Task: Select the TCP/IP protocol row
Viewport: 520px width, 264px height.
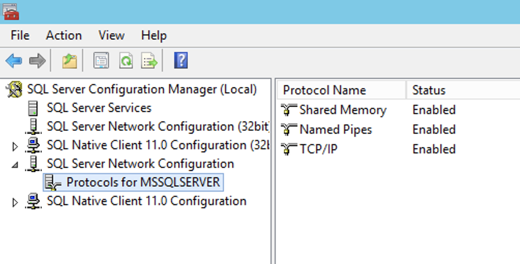Action: coord(318,150)
